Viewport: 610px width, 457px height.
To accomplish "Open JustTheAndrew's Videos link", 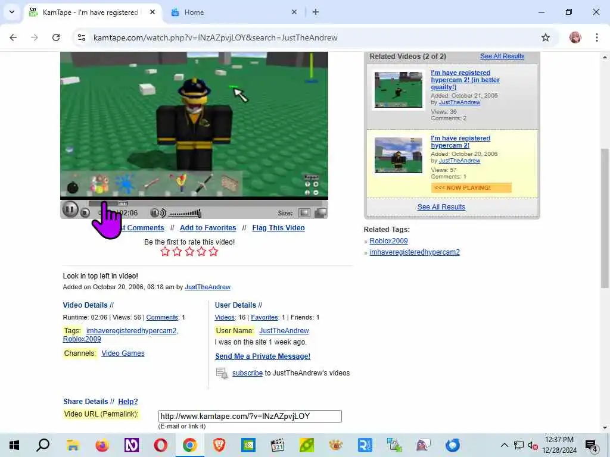I will 225,318.
